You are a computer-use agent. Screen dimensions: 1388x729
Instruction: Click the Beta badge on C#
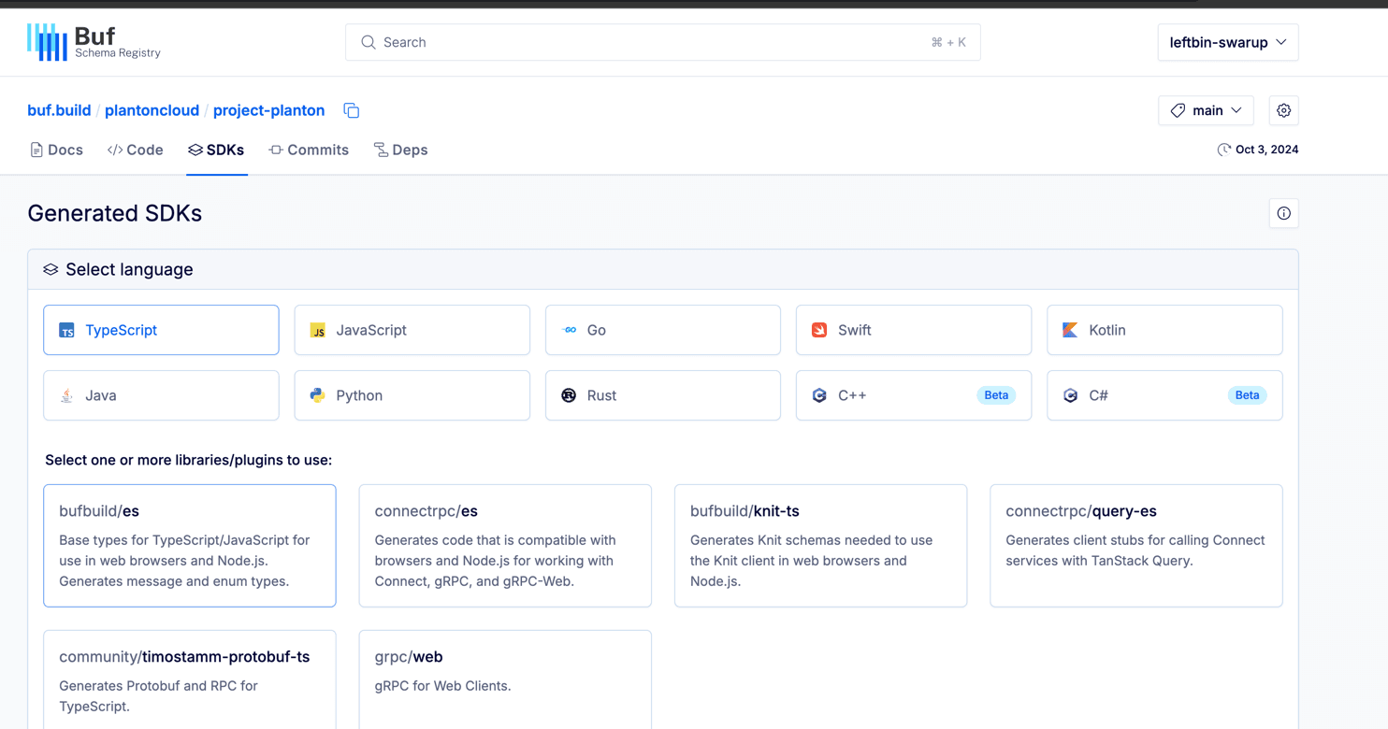pos(1247,395)
